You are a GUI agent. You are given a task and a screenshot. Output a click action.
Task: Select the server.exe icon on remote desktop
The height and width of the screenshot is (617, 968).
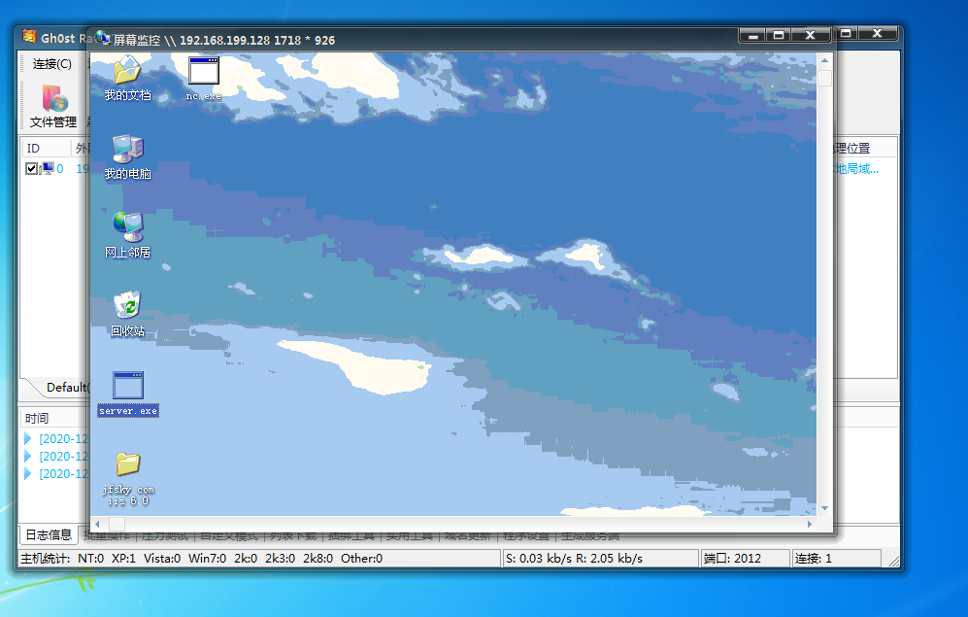point(128,394)
